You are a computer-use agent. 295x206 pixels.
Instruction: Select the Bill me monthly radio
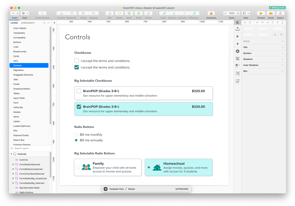pos(76,135)
